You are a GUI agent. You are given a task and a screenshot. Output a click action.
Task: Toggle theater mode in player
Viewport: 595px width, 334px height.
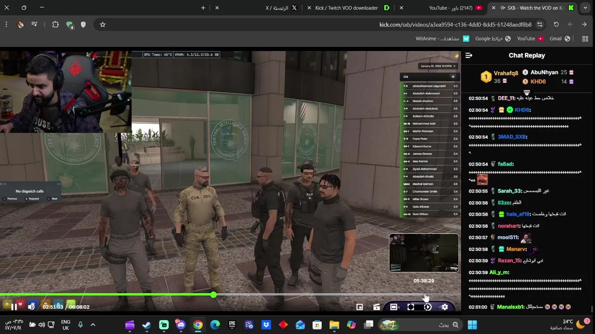pyautogui.click(x=394, y=307)
